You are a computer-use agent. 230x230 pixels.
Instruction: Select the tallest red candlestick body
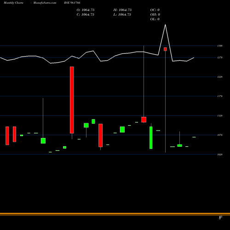(x=72, y=100)
